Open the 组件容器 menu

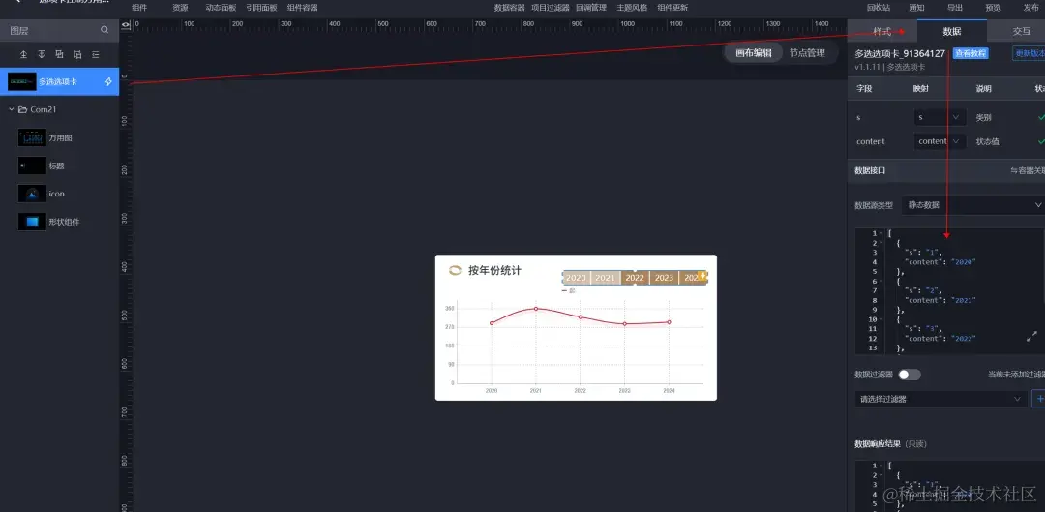[x=303, y=8]
